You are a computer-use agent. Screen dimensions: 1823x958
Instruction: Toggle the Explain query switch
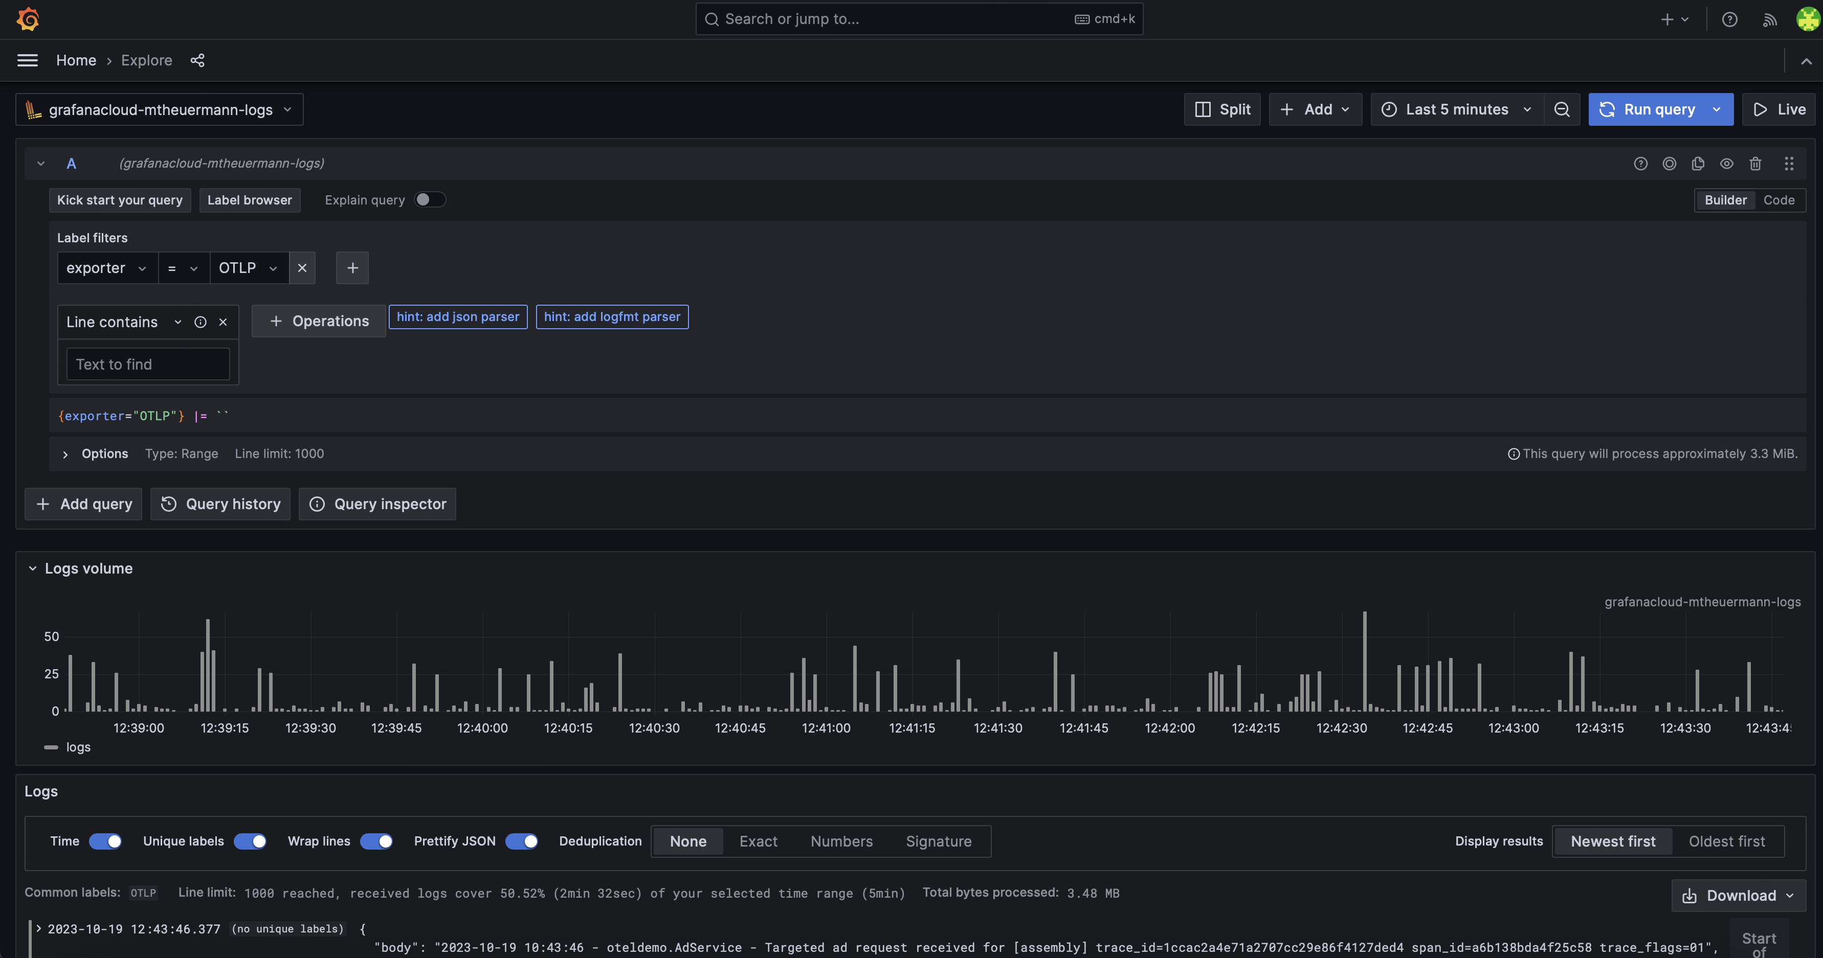430,199
